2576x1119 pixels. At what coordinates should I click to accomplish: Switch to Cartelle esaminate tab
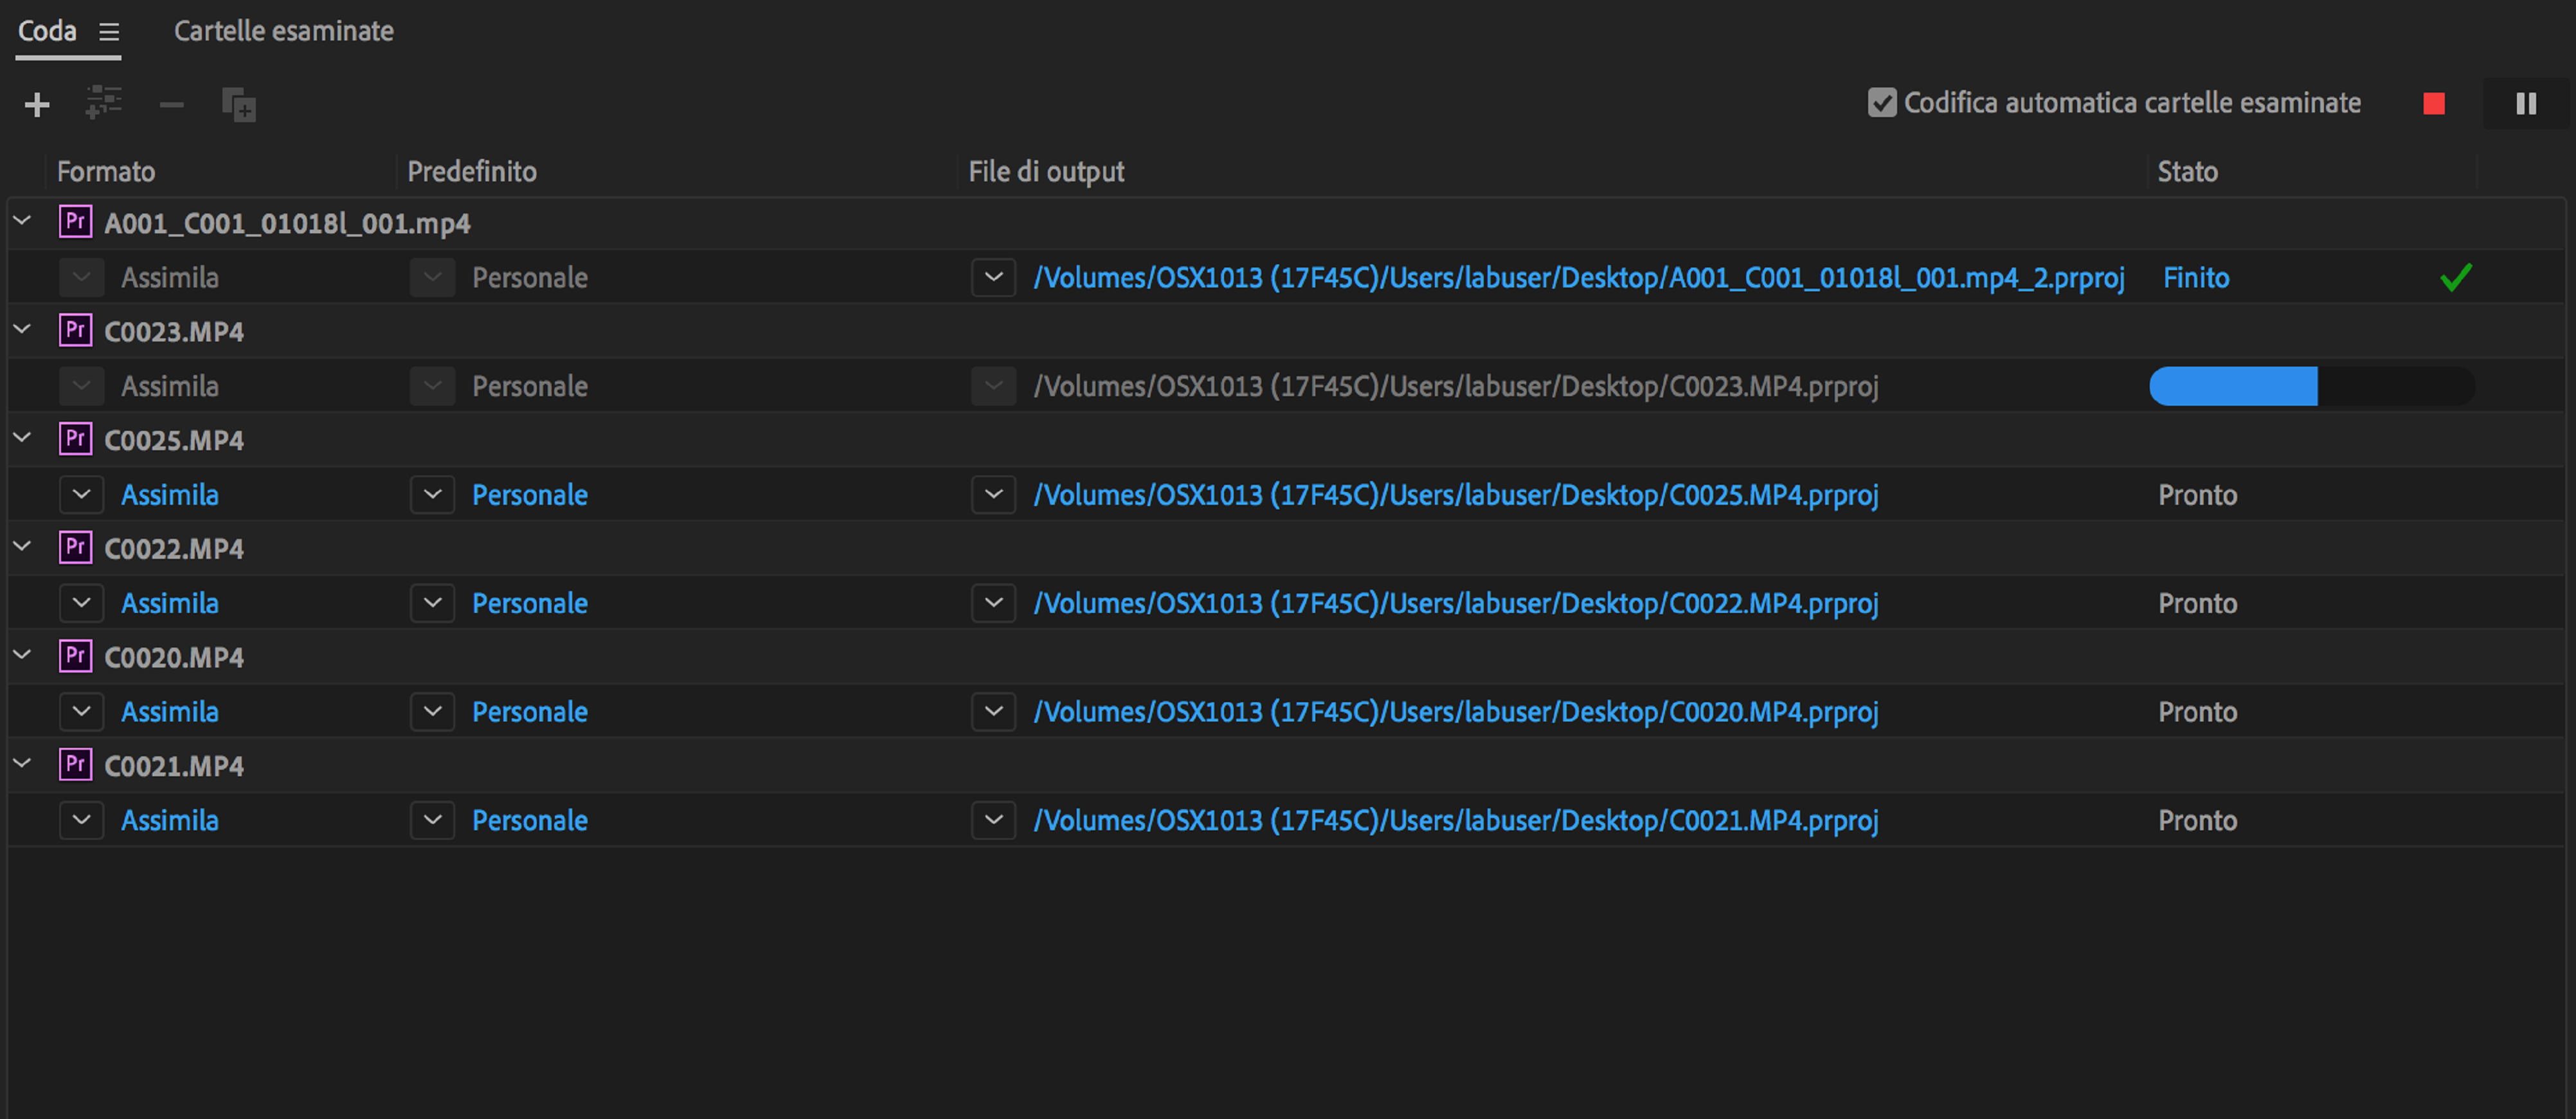coord(283,31)
